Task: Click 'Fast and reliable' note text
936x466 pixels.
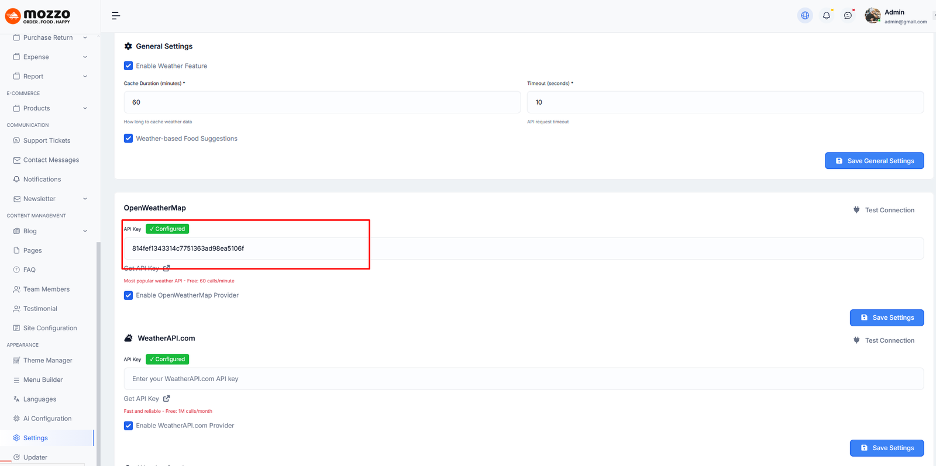Action: click(168, 411)
